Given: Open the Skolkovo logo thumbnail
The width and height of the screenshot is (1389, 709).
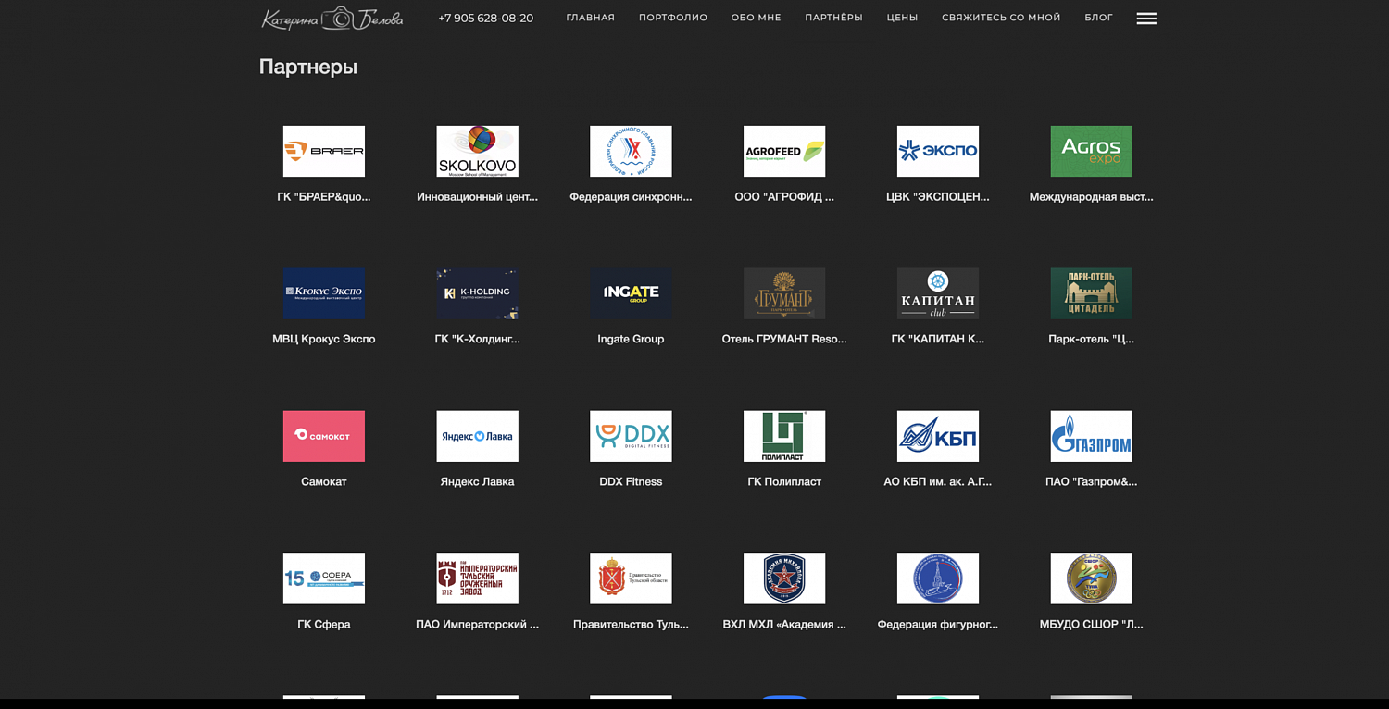Looking at the screenshot, I should [x=477, y=151].
